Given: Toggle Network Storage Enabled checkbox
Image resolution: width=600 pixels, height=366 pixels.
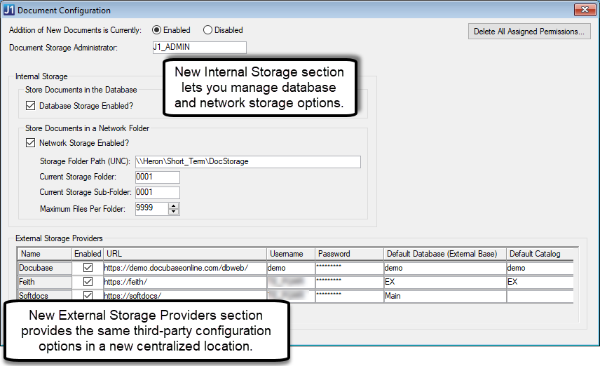Looking at the screenshot, I should [30, 143].
